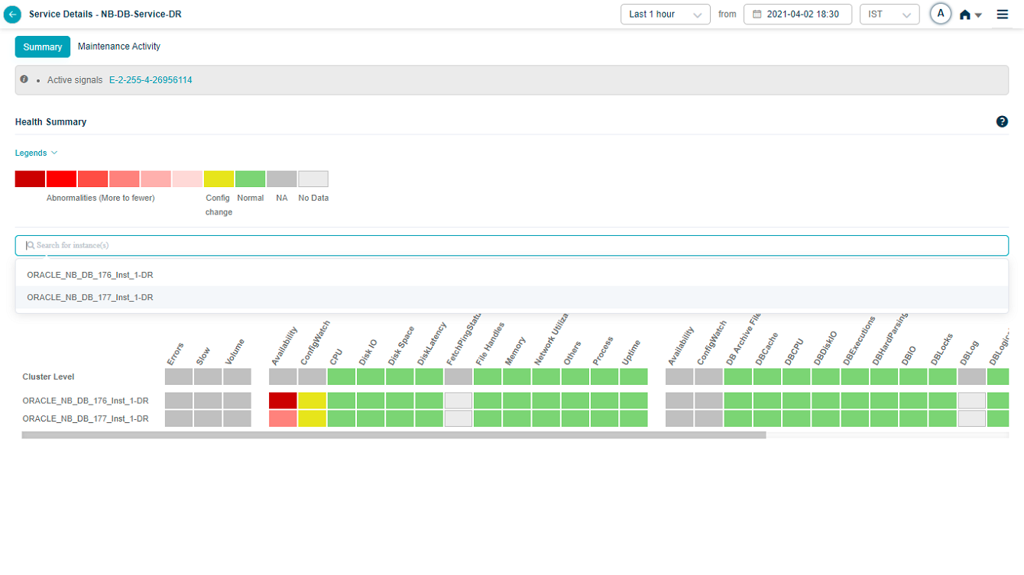
Task: Collapse the Legends expander
Action: pos(36,153)
